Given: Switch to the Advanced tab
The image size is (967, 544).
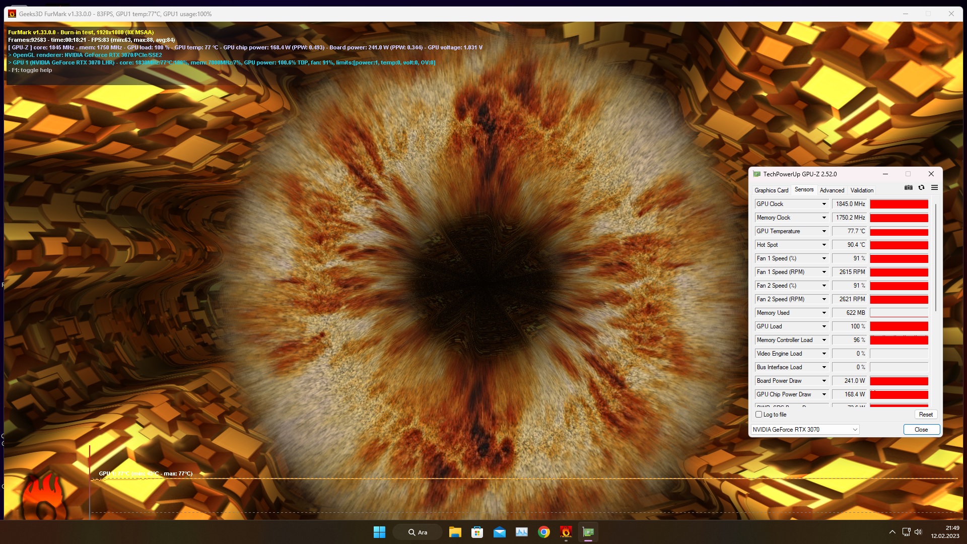Looking at the screenshot, I should [x=832, y=190].
